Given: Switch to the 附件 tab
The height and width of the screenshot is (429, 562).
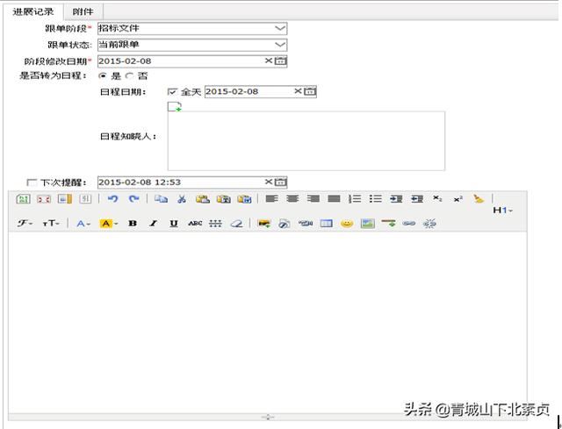Looking at the screenshot, I should 83,11.
